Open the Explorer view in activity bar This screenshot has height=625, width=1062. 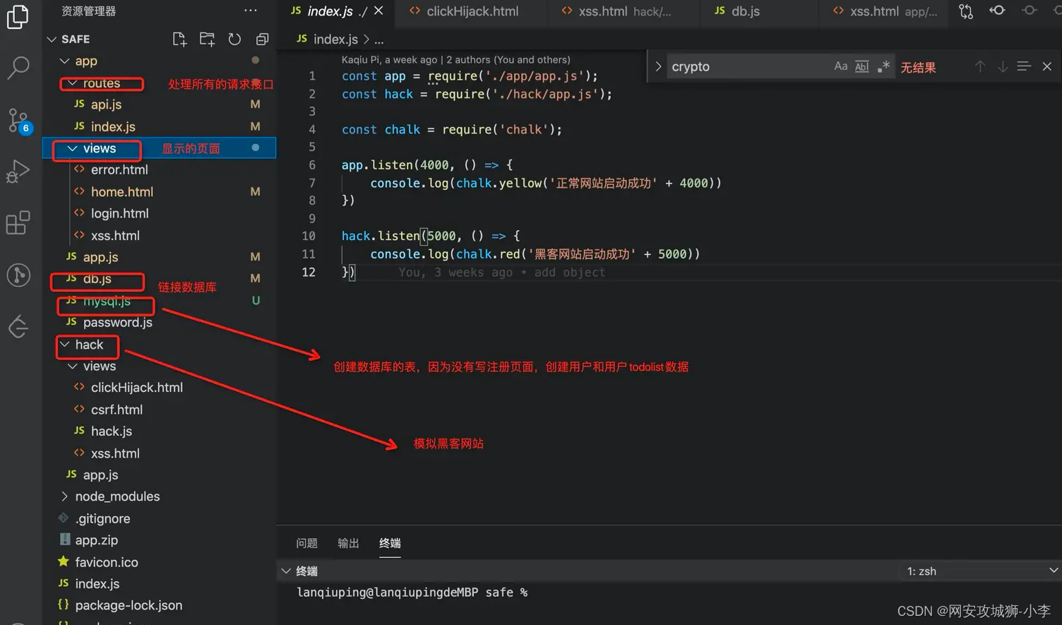pyautogui.click(x=18, y=16)
